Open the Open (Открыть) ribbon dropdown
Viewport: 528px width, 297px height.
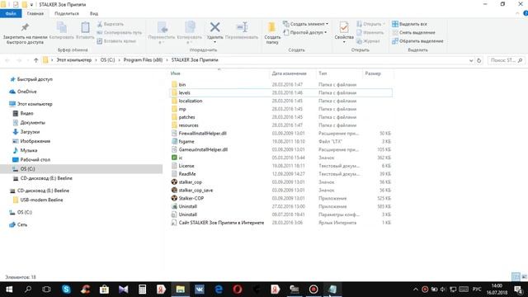click(370, 24)
